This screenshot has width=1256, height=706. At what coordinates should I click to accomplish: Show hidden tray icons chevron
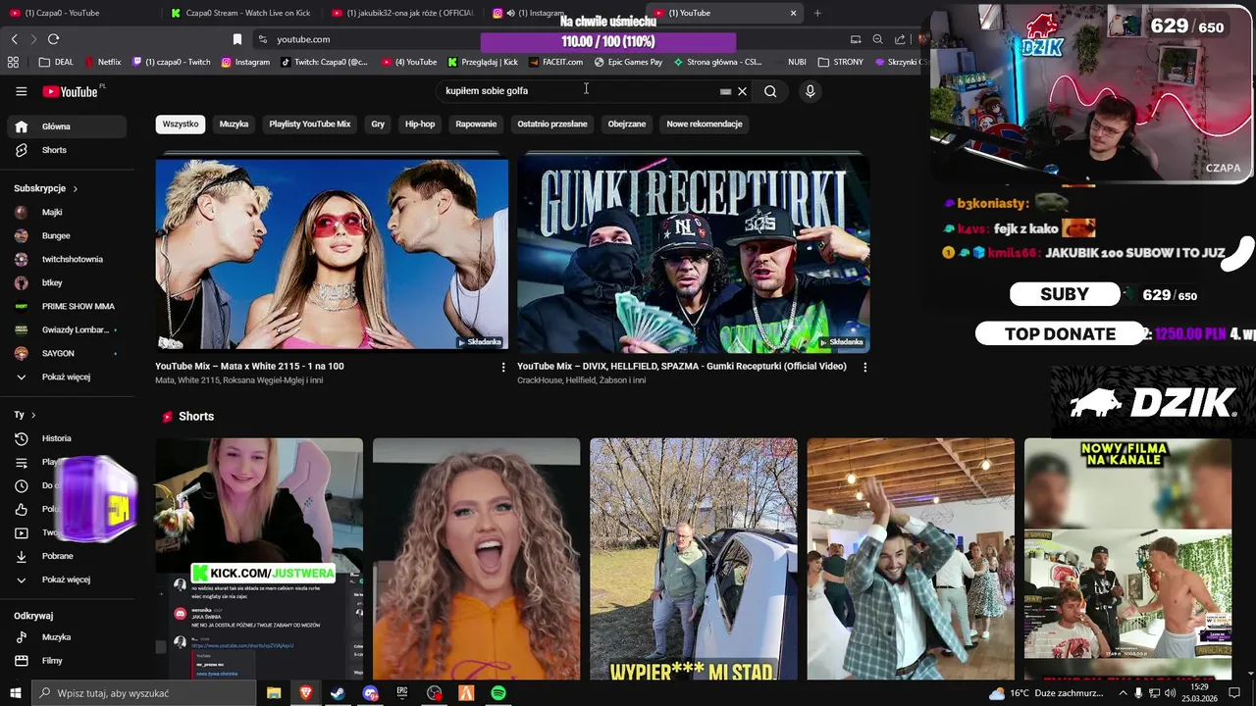tap(1123, 693)
